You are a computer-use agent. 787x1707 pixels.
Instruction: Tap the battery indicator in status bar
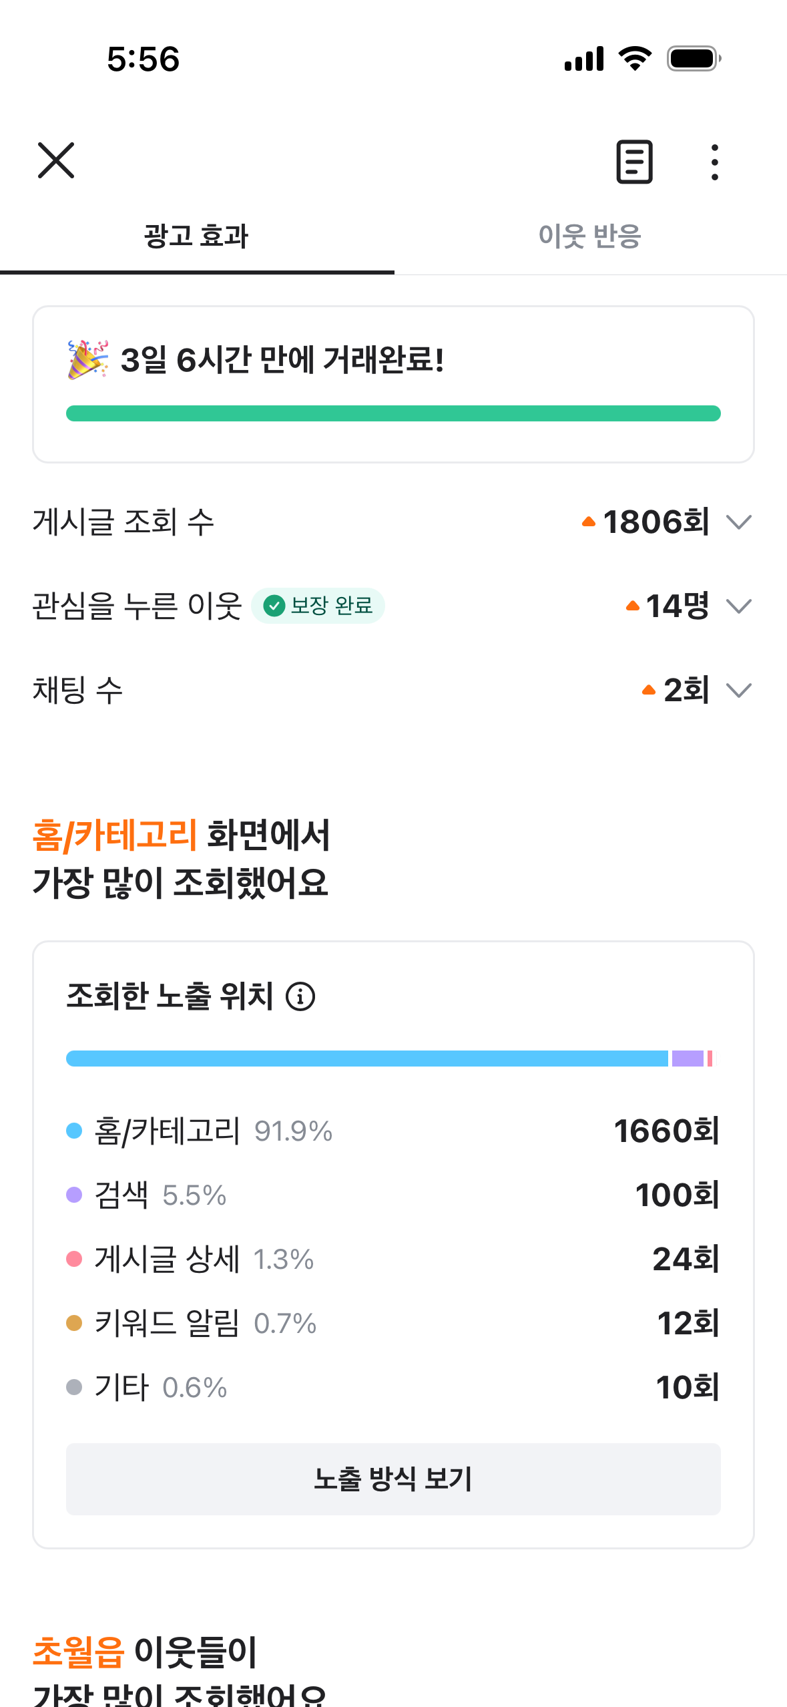pyautogui.click(x=694, y=59)
